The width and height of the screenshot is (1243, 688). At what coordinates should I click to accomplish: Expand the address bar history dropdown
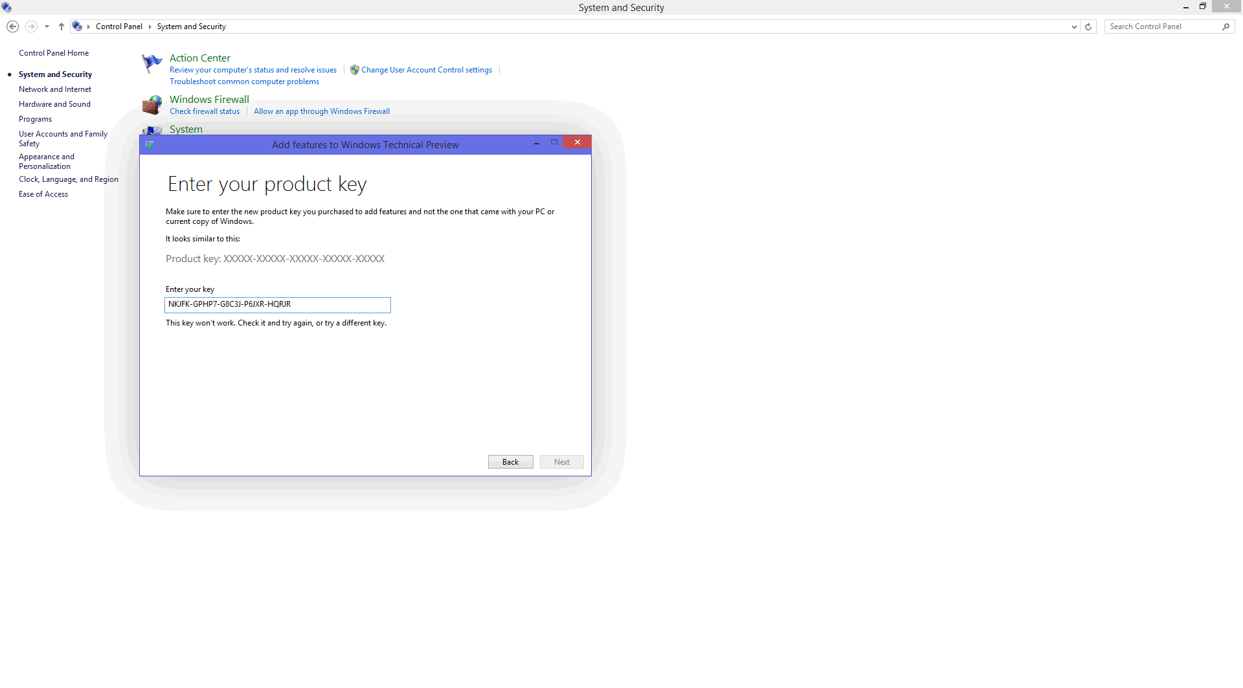click(1074, 27)
